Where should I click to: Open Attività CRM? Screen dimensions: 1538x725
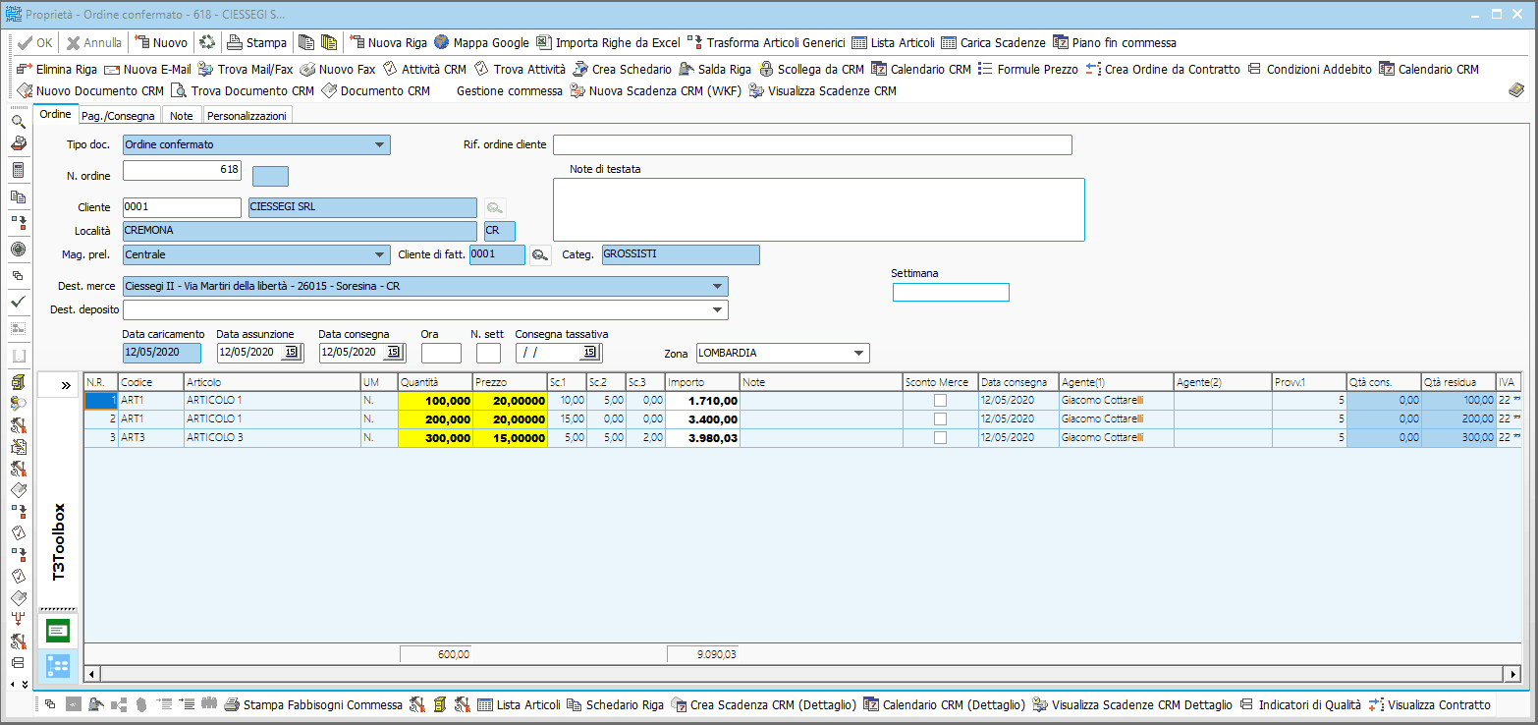point(424,70)
